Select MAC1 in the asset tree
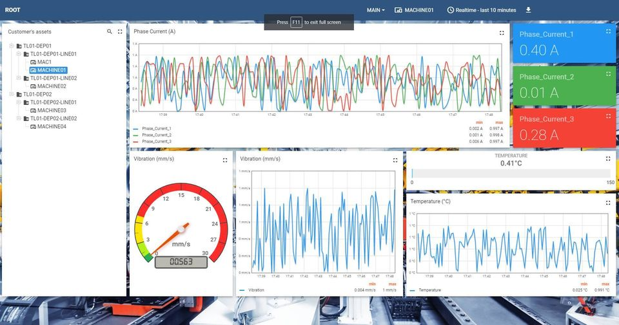The height and width of the screenshot is (325, 619). 44,62
